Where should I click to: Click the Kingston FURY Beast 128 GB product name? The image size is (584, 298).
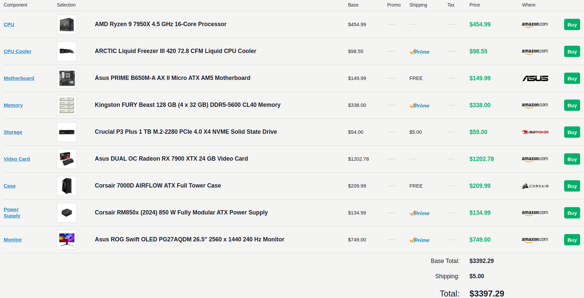(188, 105)
